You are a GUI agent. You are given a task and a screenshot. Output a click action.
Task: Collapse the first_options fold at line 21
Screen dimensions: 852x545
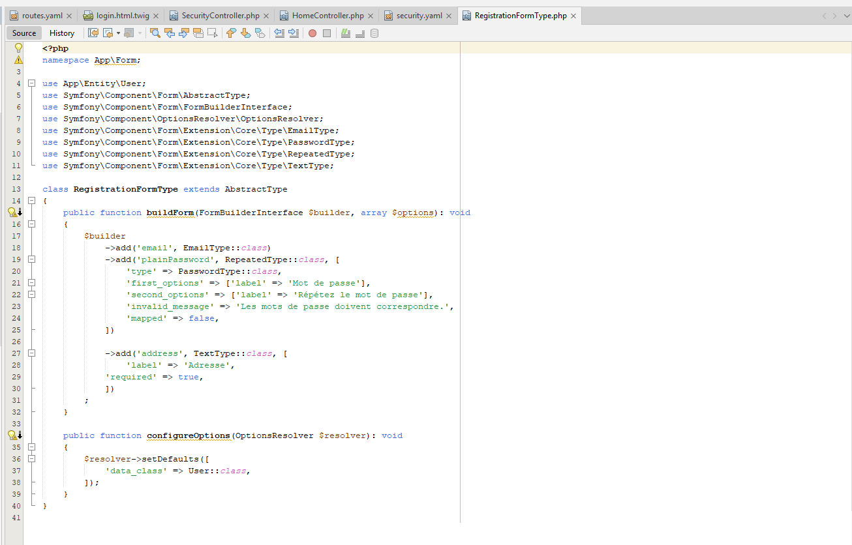(x=31, y=283)
